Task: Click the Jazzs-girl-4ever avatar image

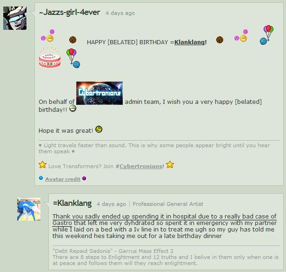Action: coord(15,18)
